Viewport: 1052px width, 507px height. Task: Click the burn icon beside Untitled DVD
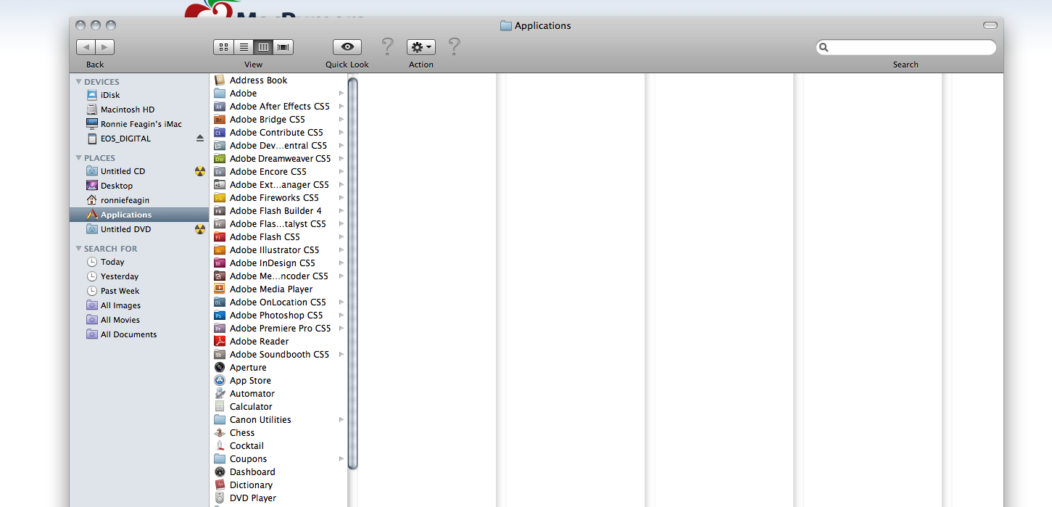200,229
